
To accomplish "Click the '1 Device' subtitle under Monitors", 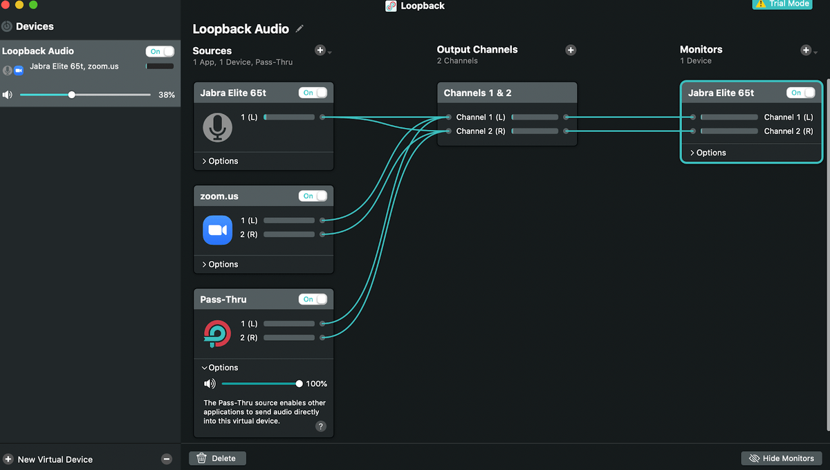I will point(696,61).
